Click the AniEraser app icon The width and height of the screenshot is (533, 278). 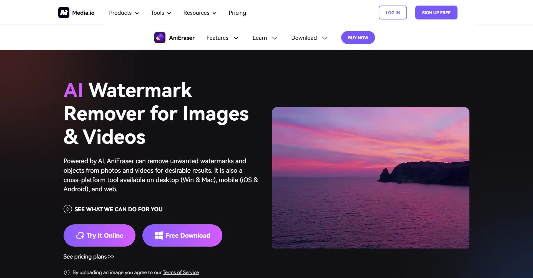(160, 38)
